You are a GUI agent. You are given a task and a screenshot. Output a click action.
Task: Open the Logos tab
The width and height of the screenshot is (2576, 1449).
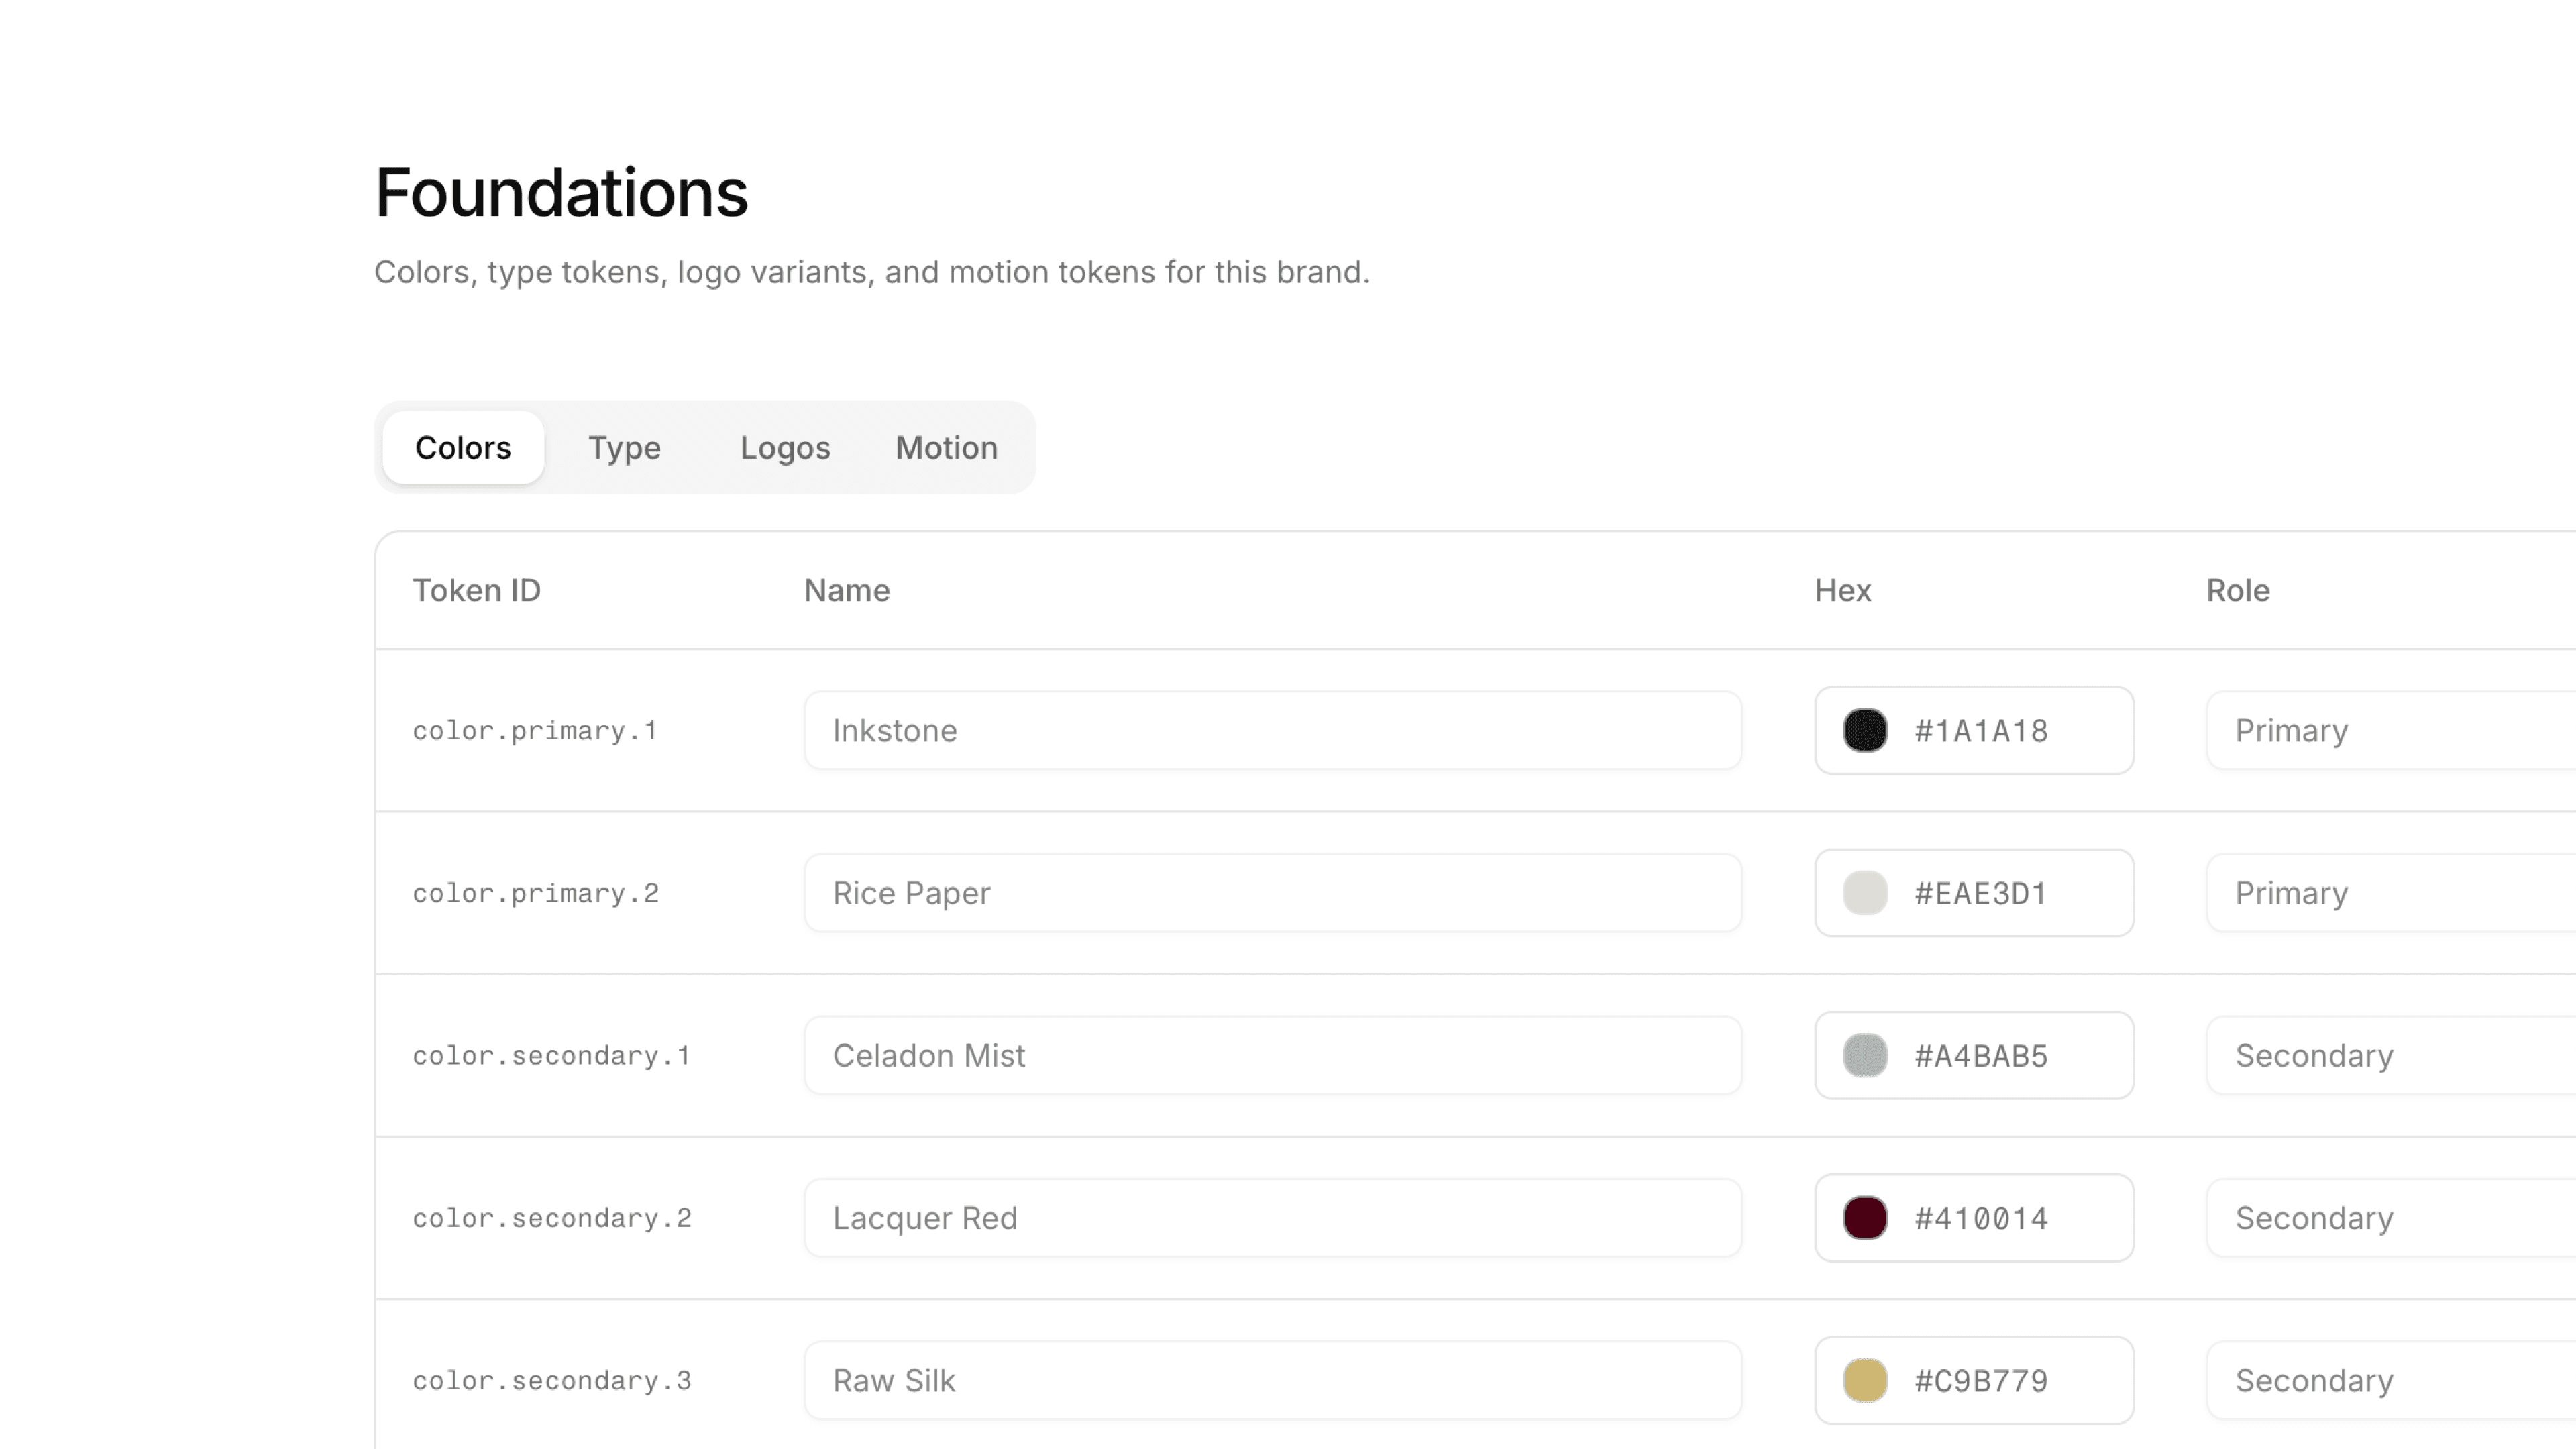pyautogui.click(x=785, y=447)
